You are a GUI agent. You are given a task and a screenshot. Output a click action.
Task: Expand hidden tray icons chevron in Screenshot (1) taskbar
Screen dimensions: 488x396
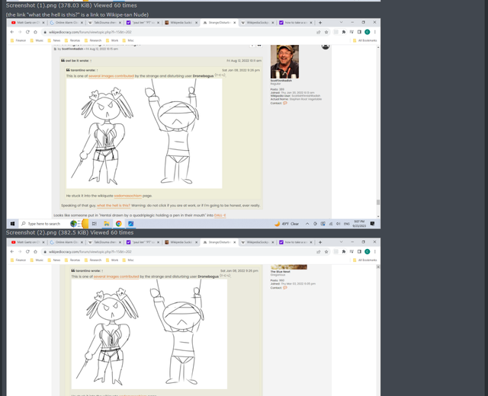pos(307,224)
